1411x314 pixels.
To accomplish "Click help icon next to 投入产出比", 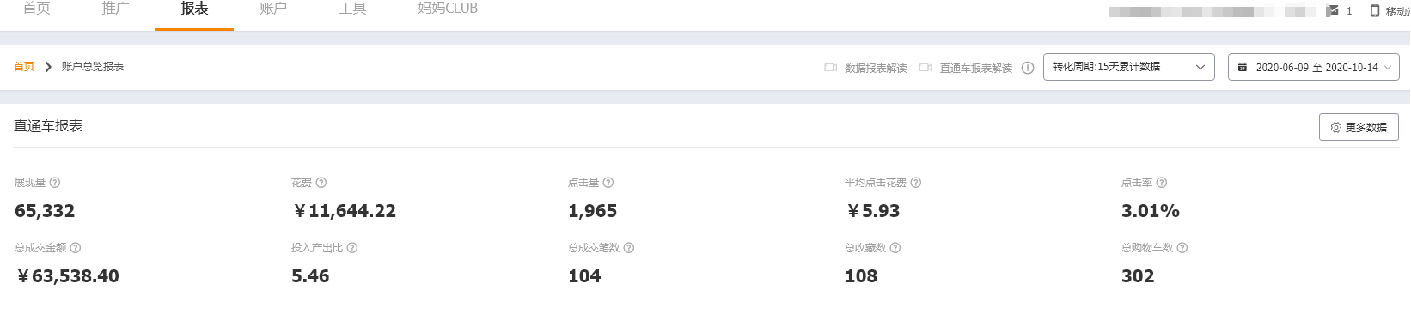I will (x=352, y=248).
